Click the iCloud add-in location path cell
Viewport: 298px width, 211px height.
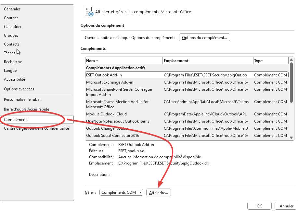pos(205,114)
